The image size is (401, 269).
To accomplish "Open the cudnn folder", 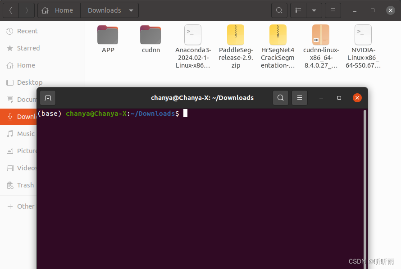I will tap(150, 34).
